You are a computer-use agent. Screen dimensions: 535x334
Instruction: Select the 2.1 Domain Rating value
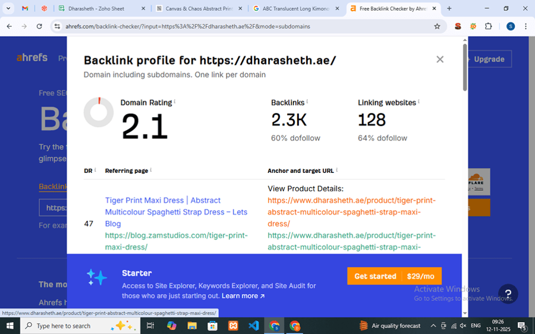coord(144,127)
